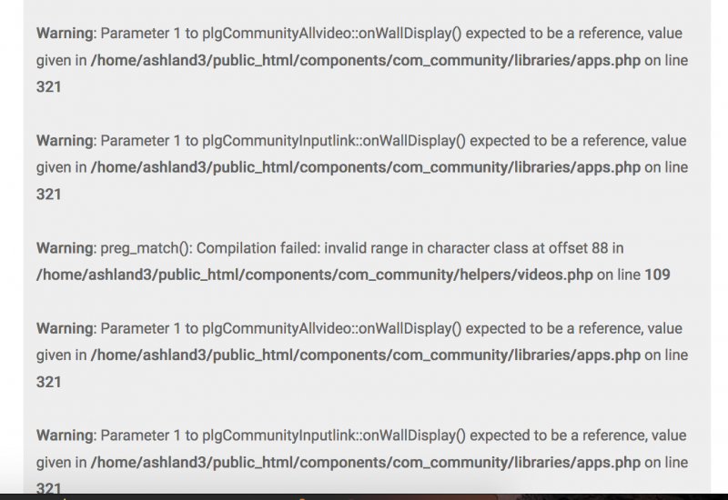Click the apps.php file path in the topmost warning
The width and height of the screenshot is (728, 500).
pos(366,61)
